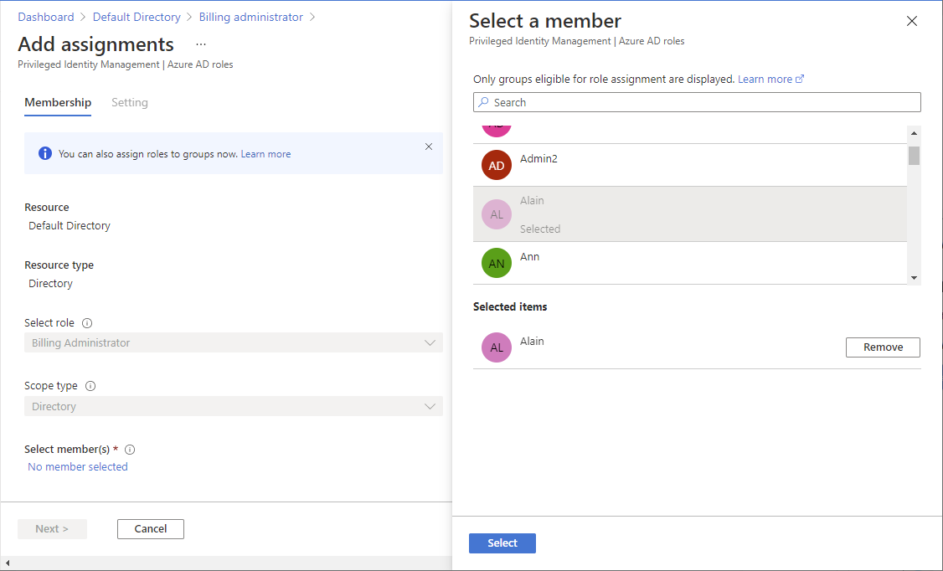Click the Selected items heading

[x=510, y=306]
